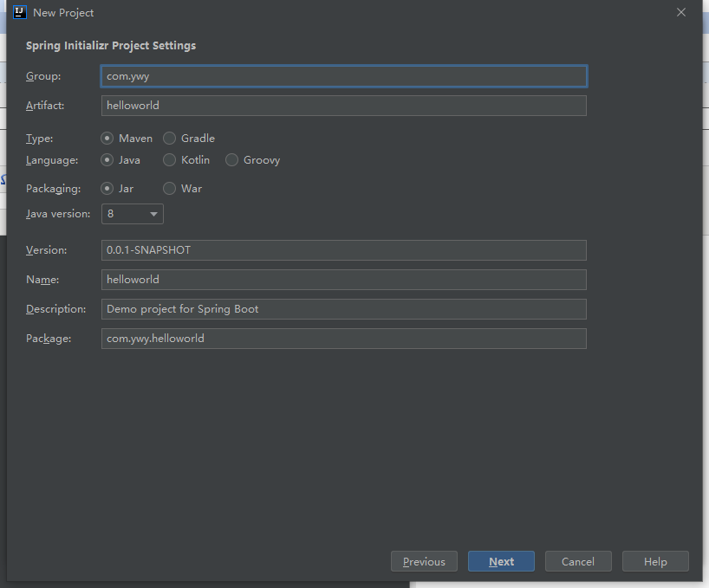The image size is (709, 588).
Task: Choose Java as the language
Action: (x=107, y=160)
